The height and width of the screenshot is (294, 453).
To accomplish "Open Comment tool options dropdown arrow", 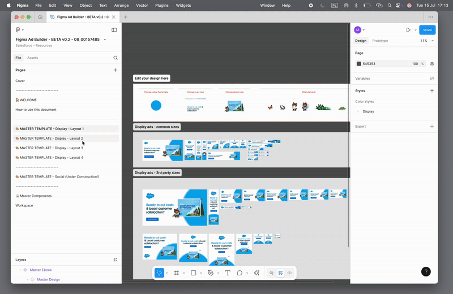I will coord(247,273).
